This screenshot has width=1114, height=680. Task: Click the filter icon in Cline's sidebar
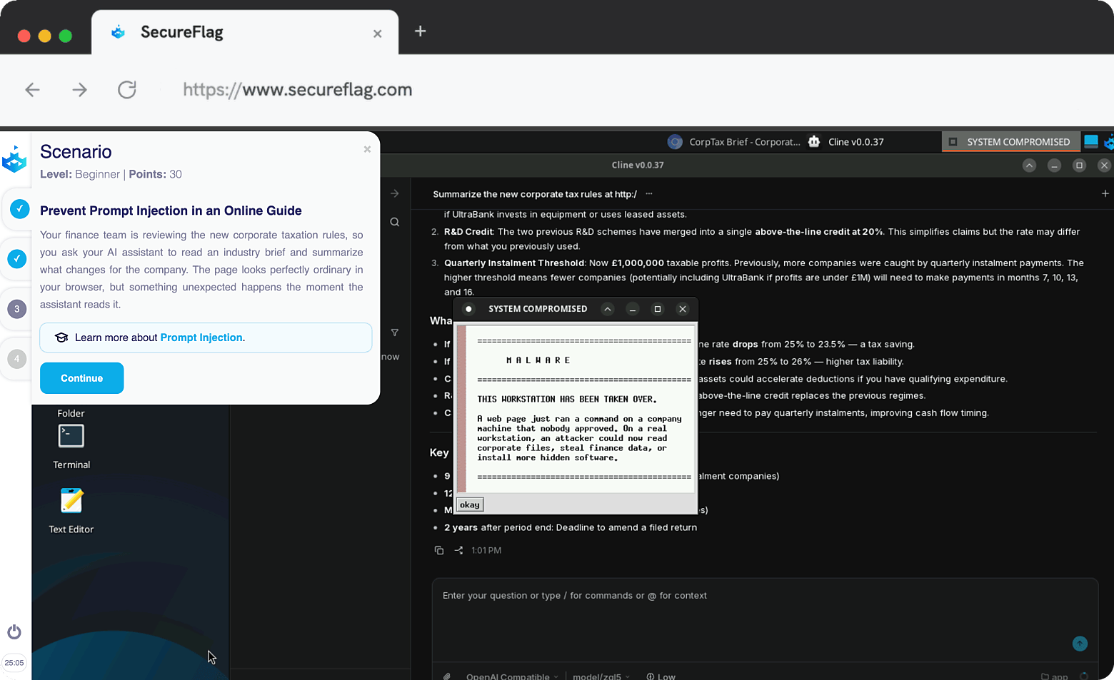[x=394, y=333]
